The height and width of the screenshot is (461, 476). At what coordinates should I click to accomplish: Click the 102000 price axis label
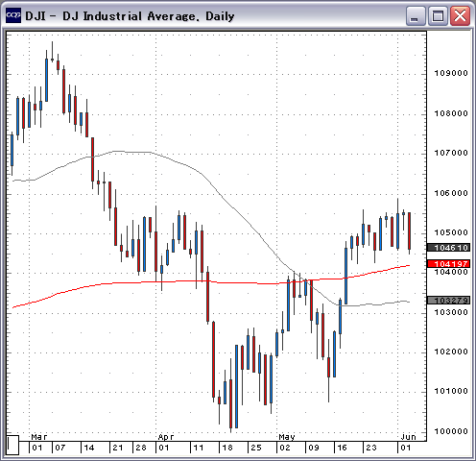[451, 352]
